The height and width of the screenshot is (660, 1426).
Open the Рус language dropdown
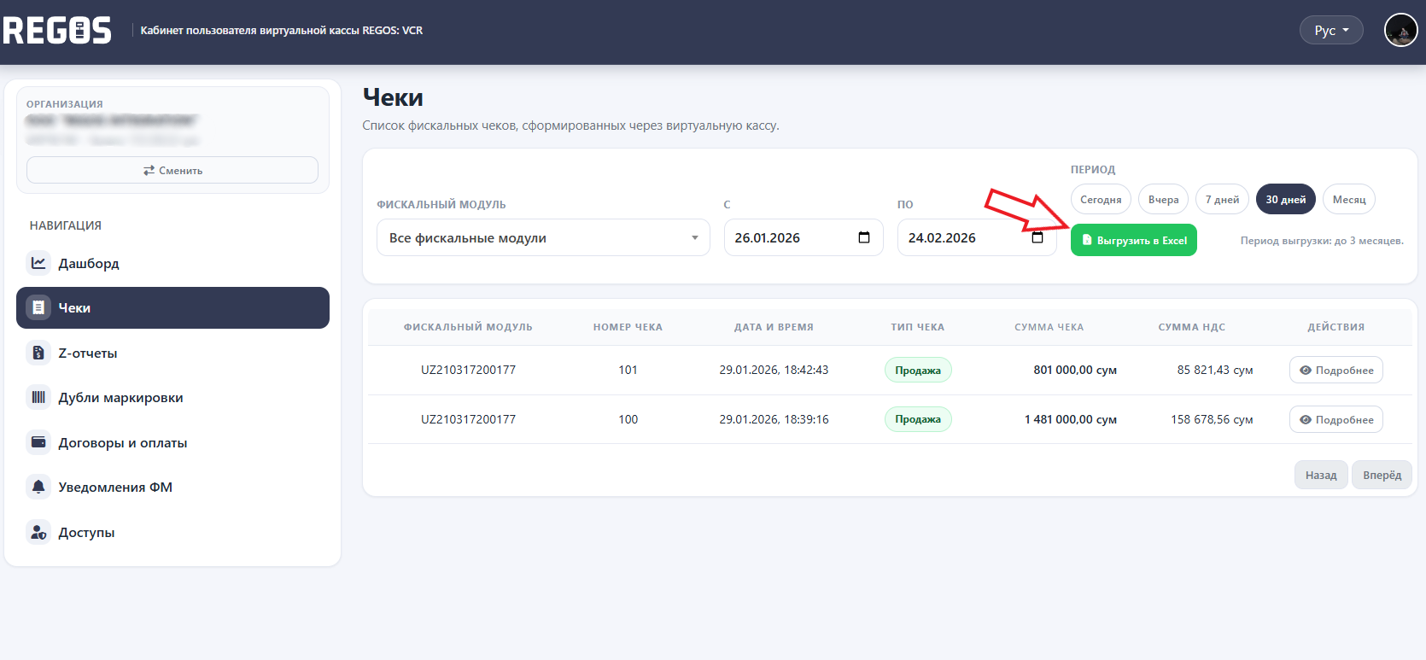tap(1330, 31)
